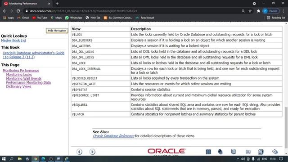
Task: Click the Hide Navigation button
Action: point(57,31)
